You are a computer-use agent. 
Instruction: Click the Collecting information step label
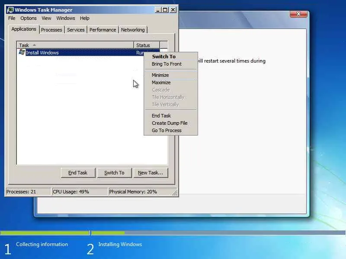[x=42, y=244]
